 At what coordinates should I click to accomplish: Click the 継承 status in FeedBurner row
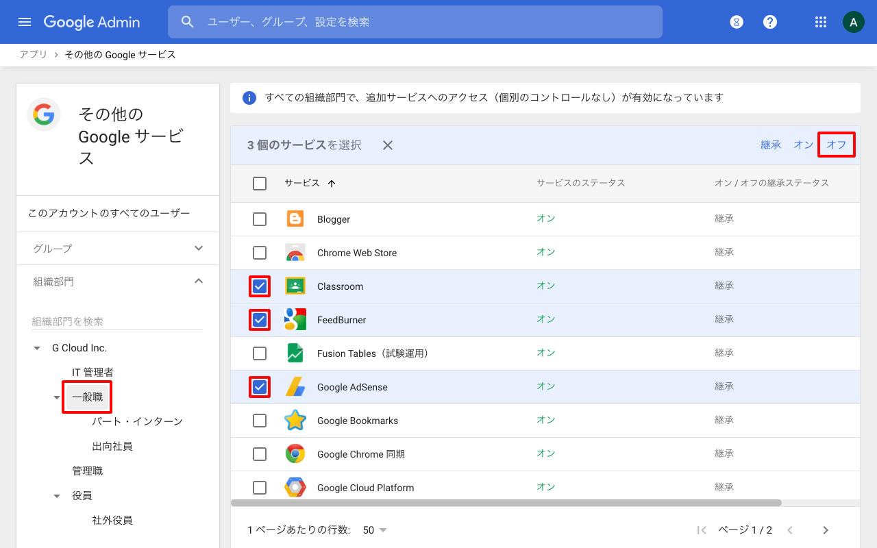[724, 319]
